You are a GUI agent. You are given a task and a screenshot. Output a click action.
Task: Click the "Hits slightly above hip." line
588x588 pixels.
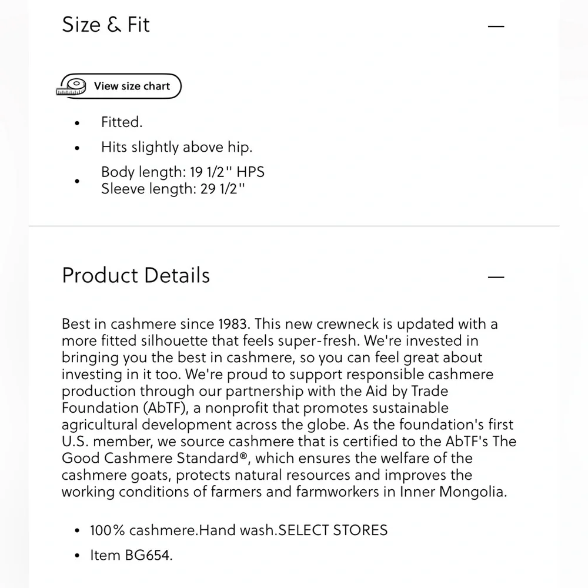point(176,147)
